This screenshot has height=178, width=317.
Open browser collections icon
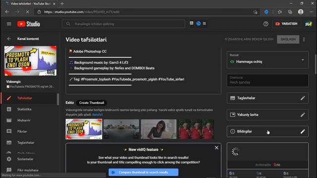290,12
